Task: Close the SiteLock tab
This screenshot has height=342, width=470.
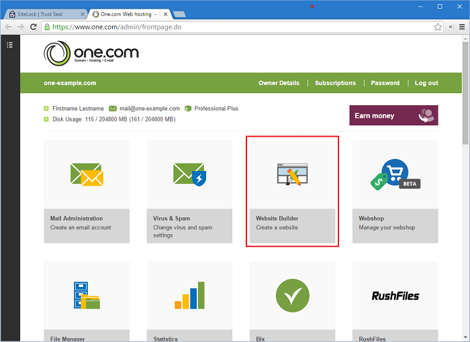Action: (83, 14)
